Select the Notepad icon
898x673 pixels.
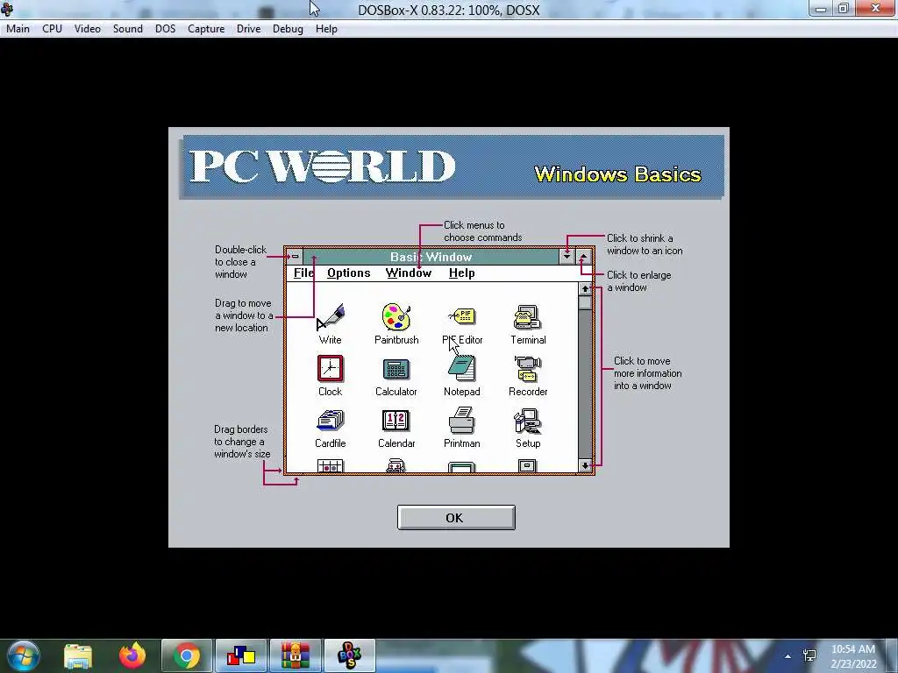point(461,369)
